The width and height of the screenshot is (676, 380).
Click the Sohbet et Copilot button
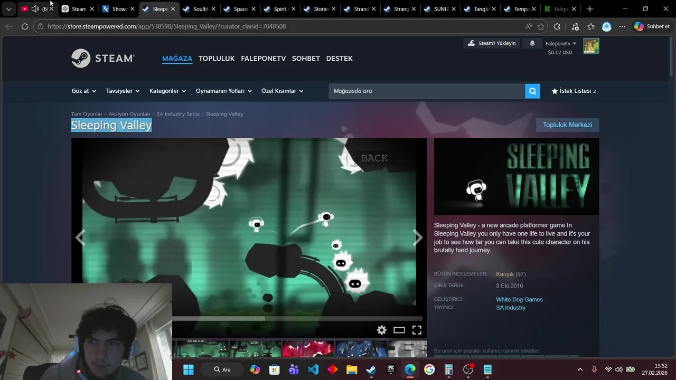[x=652, y=26]
